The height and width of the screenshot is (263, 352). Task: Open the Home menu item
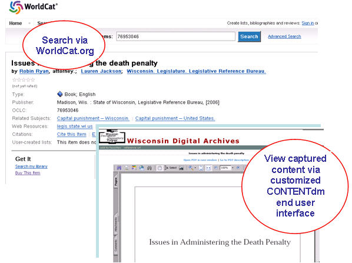15,23
